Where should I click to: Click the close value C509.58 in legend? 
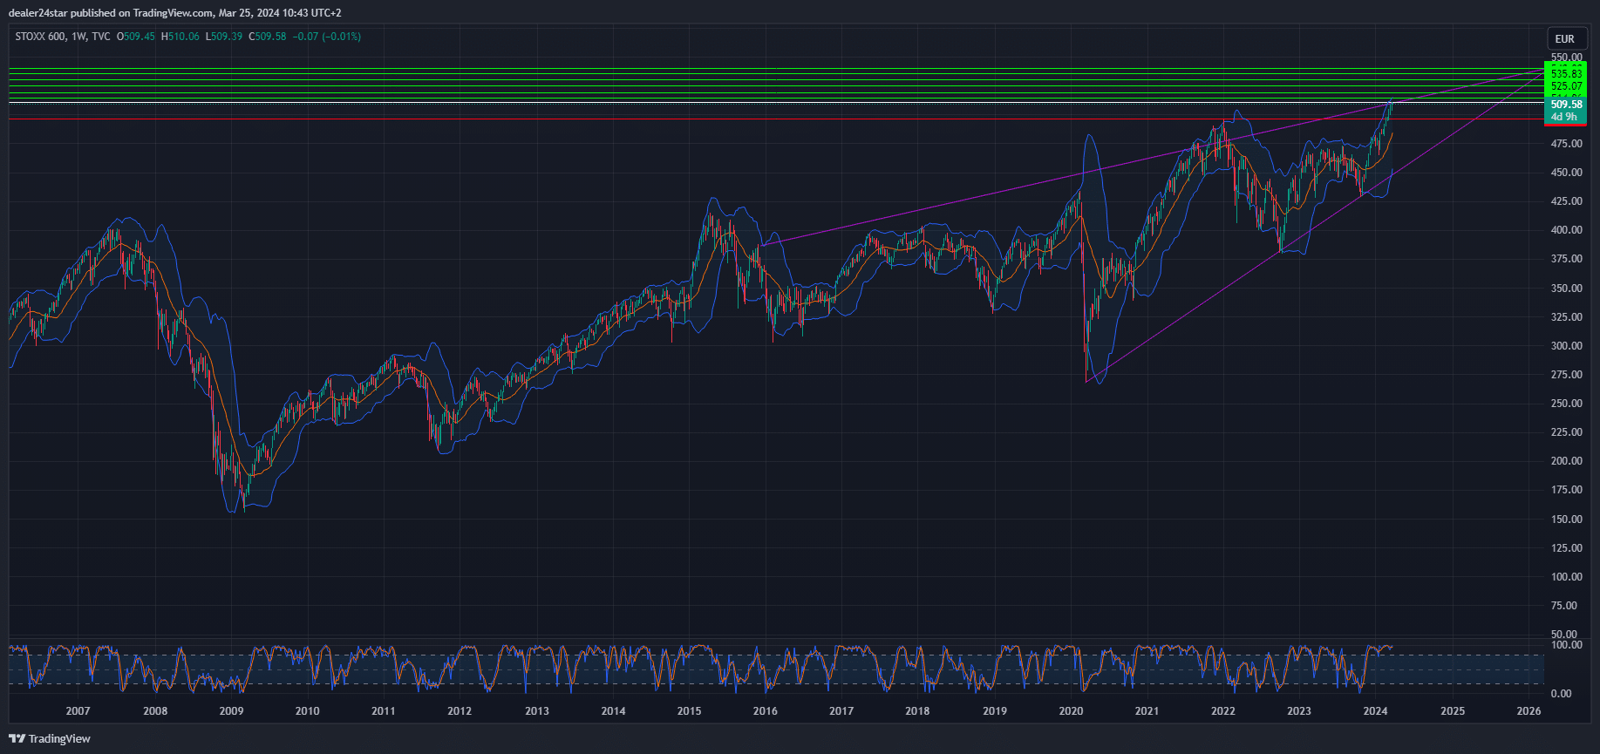click(x=268, y=37)
